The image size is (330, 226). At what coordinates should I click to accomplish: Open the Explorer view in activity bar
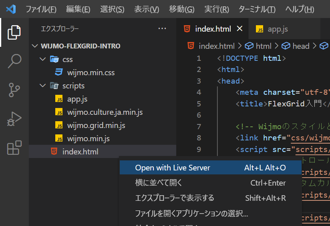click(x=14, y=32)
